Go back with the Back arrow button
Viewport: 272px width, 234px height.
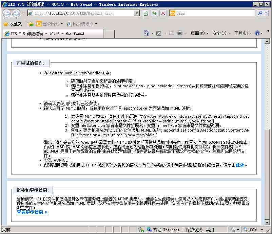6,13
